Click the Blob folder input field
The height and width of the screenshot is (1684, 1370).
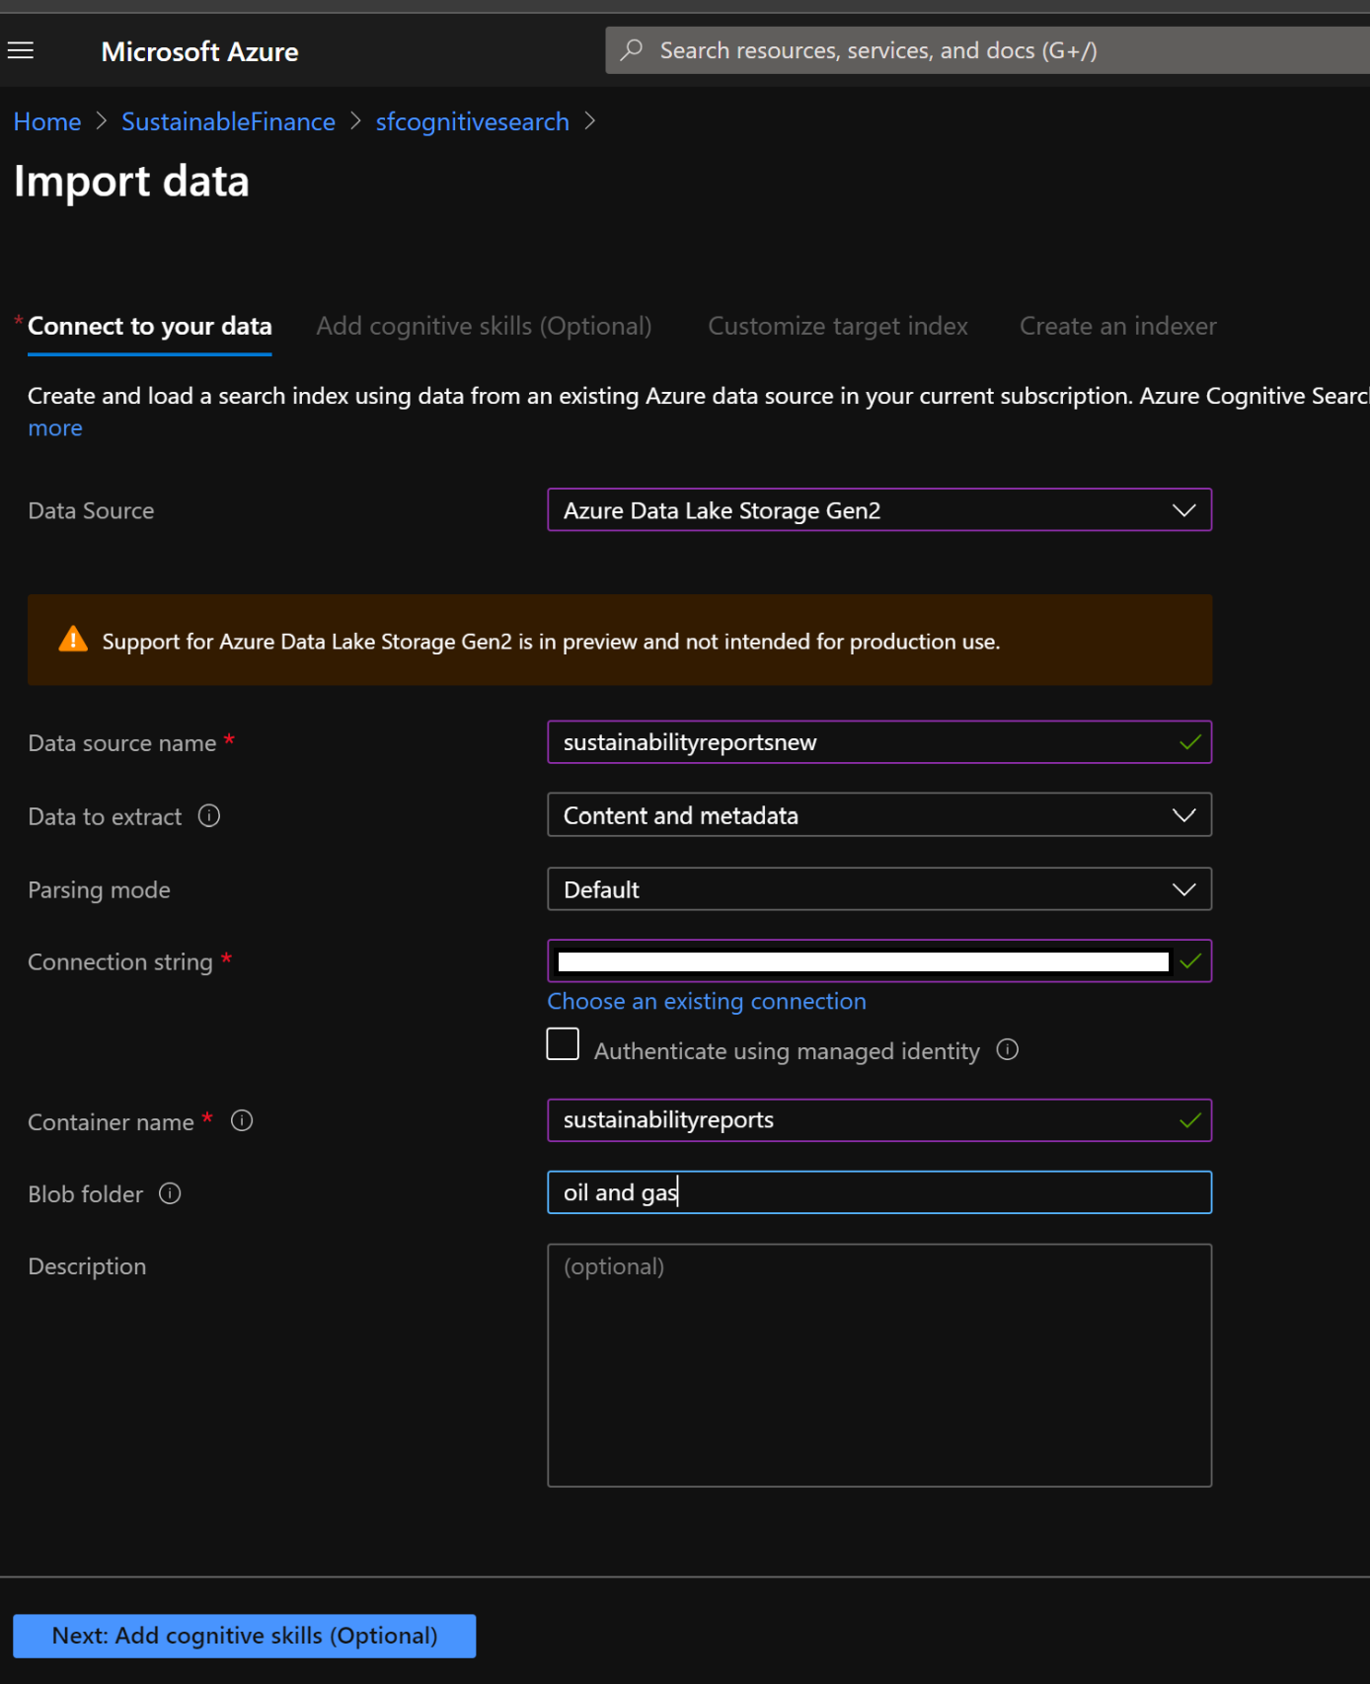[x=878, y=1192]
